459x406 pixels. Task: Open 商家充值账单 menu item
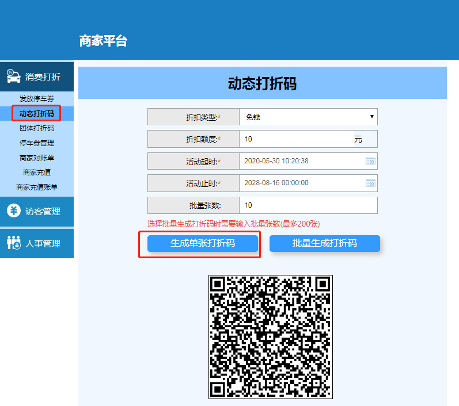point(37,187)
